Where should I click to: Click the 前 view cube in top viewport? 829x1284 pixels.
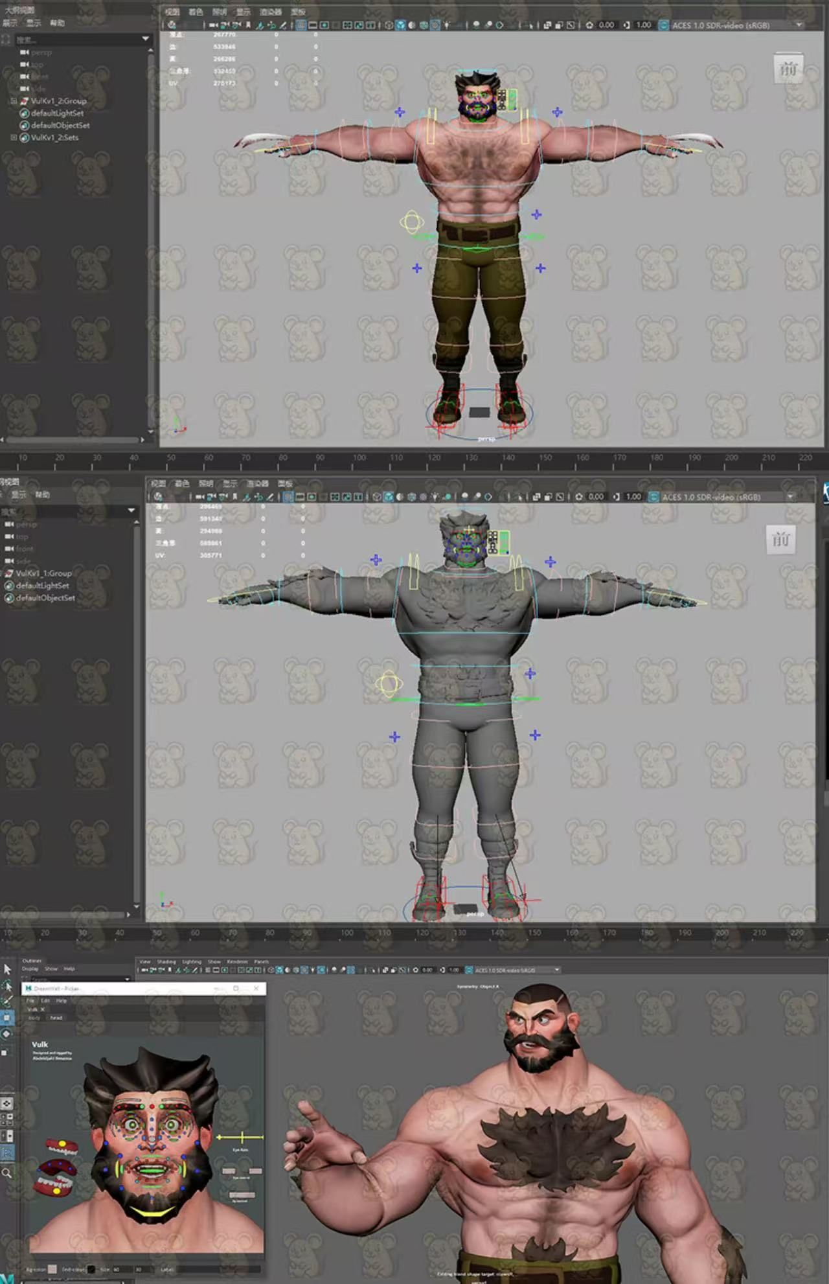(x=788, y=68)
